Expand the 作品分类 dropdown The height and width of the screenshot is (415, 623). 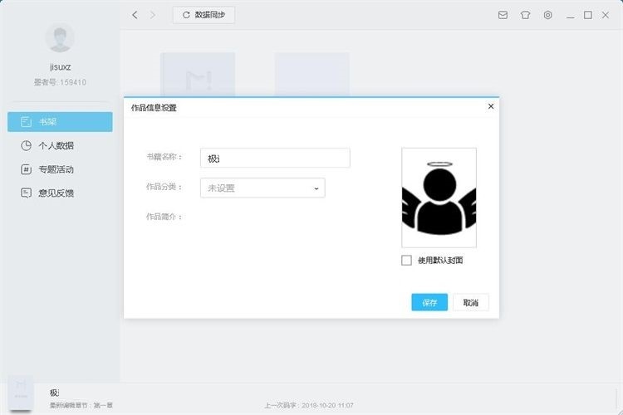(262, 188)
